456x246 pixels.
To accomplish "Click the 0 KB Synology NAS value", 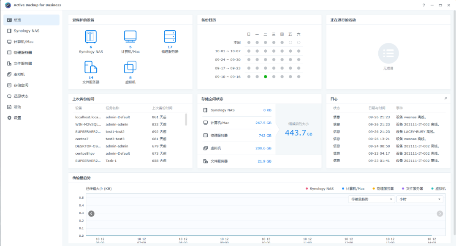I will [x=267, y=110].
